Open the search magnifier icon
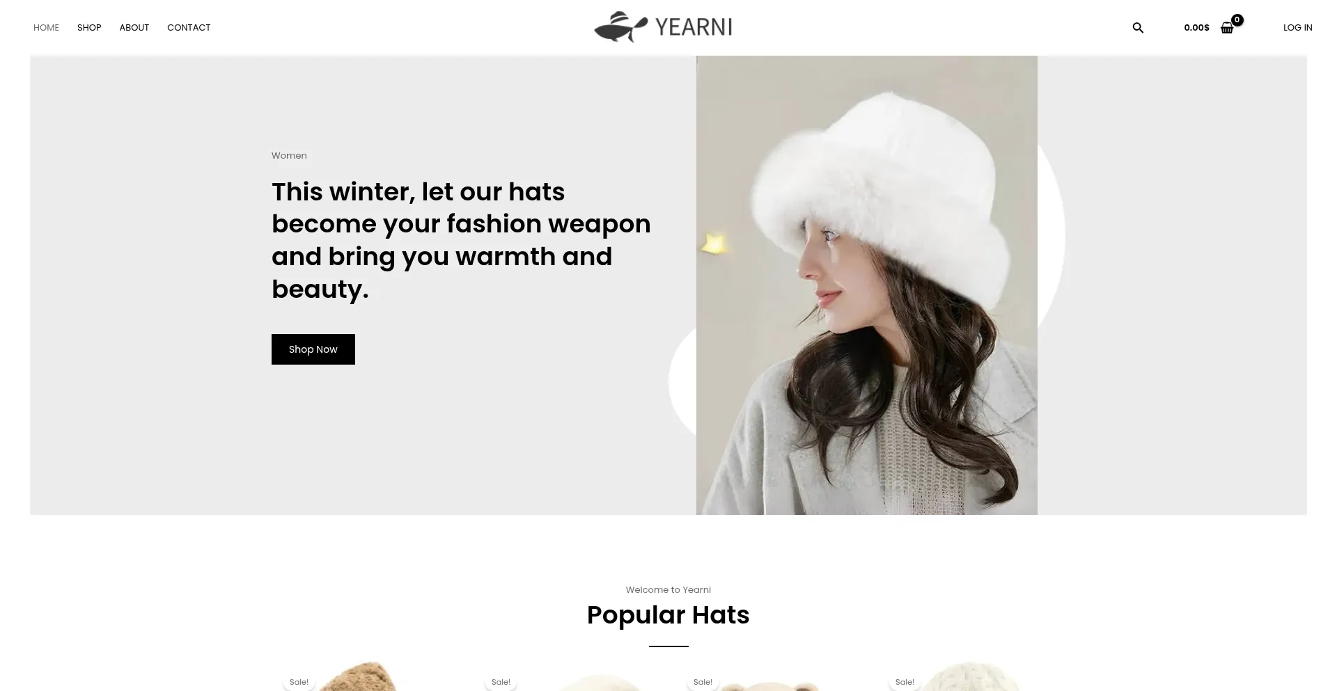 [x=1138, y=28]
